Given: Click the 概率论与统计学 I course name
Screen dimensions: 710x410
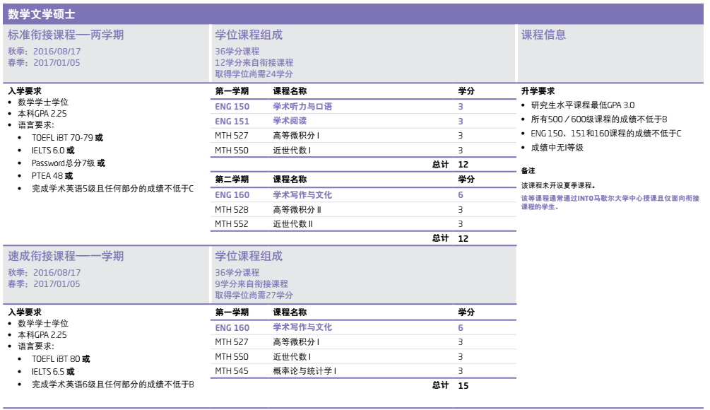Looking at the screenshot, I should tap(304, 371).
